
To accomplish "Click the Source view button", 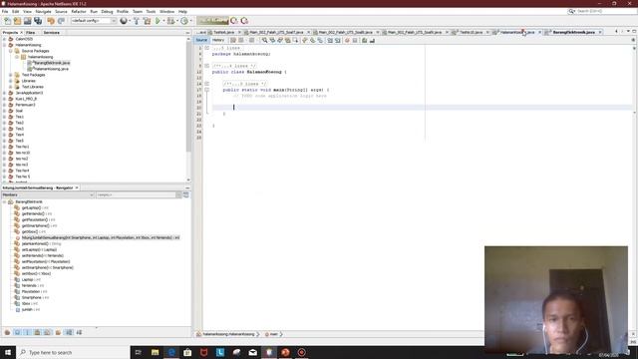I will pyautogui.click(x=201, y=40).
